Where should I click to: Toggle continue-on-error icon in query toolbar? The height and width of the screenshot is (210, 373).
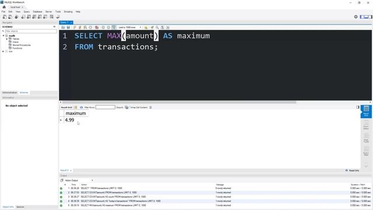[x=97, y=27]
